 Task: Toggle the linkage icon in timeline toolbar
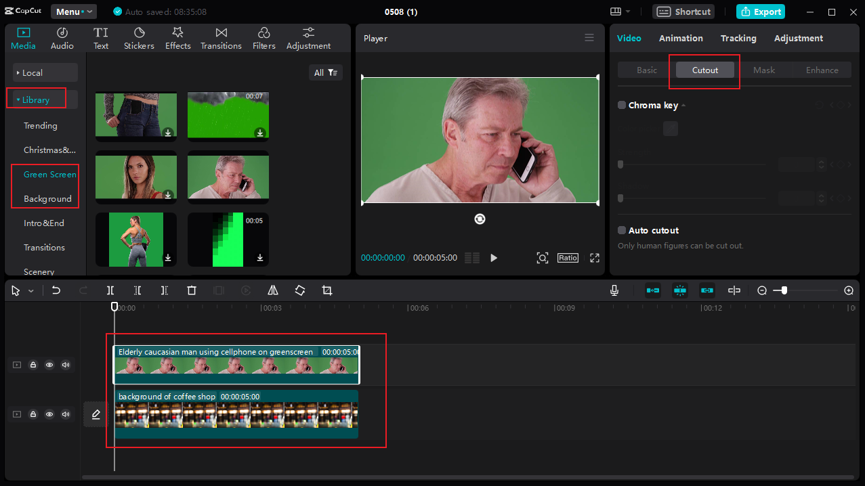coord(707,290)
